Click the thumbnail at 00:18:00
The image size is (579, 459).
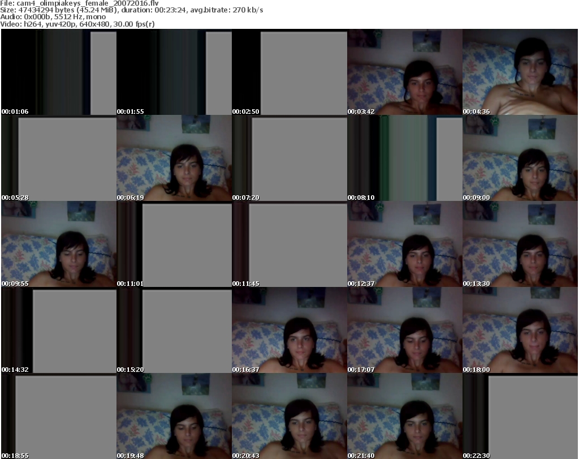pos(520,331)
